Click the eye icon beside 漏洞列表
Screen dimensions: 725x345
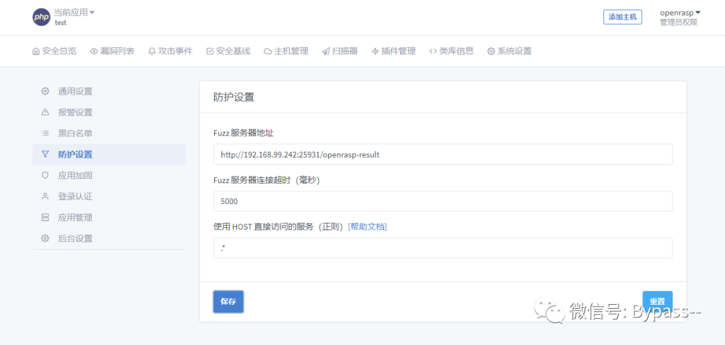click(x=94, y=51)
